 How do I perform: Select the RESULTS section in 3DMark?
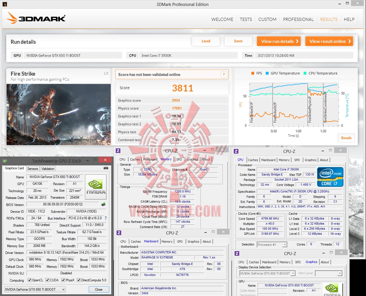tap(329, 19)
